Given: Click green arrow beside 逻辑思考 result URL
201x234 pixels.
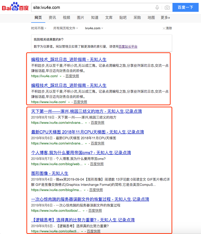Looking at the screenshot, I should (82, 232).
